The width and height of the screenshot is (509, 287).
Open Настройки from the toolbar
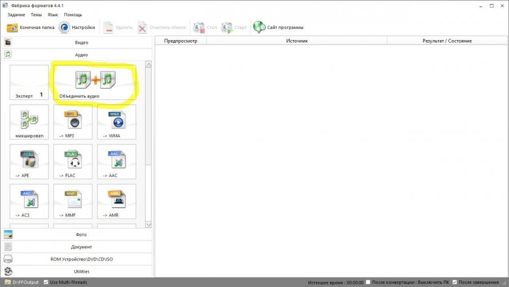pos(77,27)
